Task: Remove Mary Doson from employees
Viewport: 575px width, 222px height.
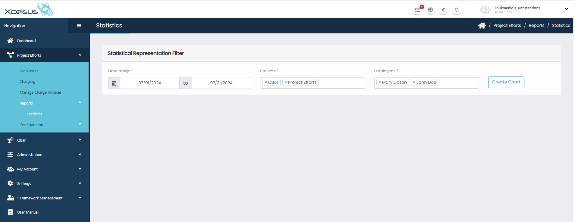Action: click(x=380, y=83)
